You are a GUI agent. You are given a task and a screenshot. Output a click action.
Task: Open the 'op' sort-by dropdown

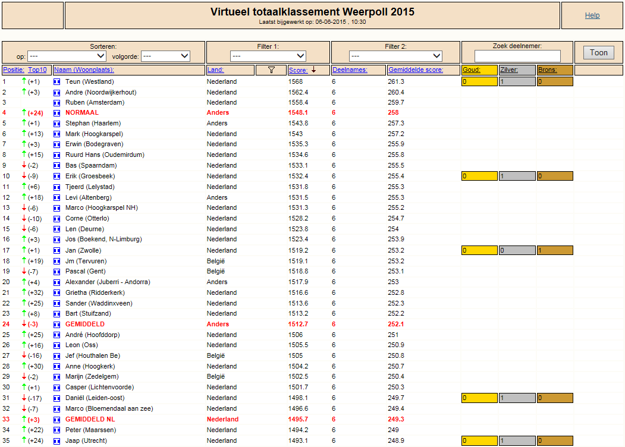[x=67, y=56]
